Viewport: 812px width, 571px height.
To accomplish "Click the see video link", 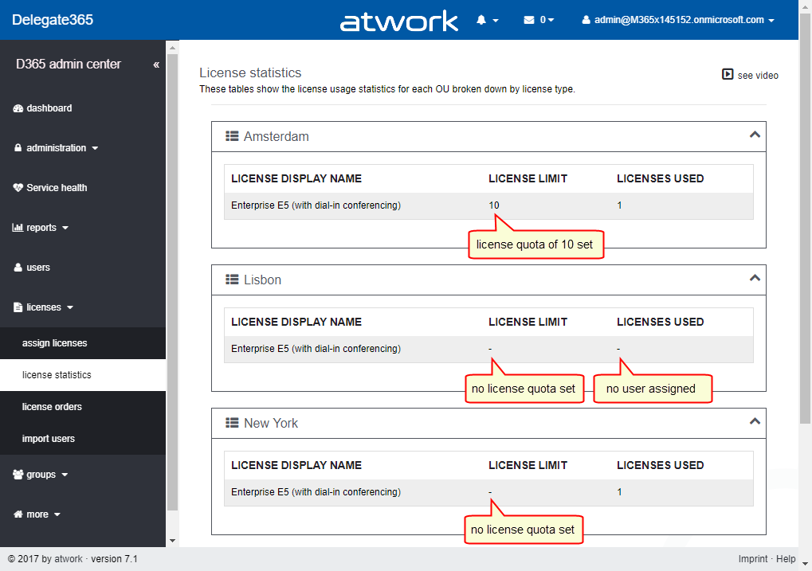I will [x=758, y=76].
